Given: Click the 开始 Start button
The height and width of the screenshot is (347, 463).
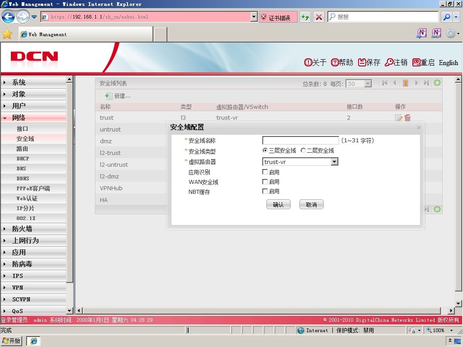Looking at the screenshot, I should 11,341.
